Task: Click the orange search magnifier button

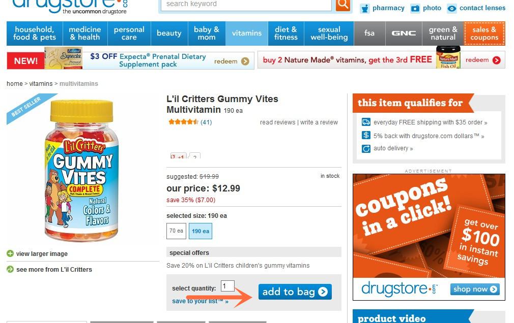Action: pyautogui.click(x=343, y=5)
